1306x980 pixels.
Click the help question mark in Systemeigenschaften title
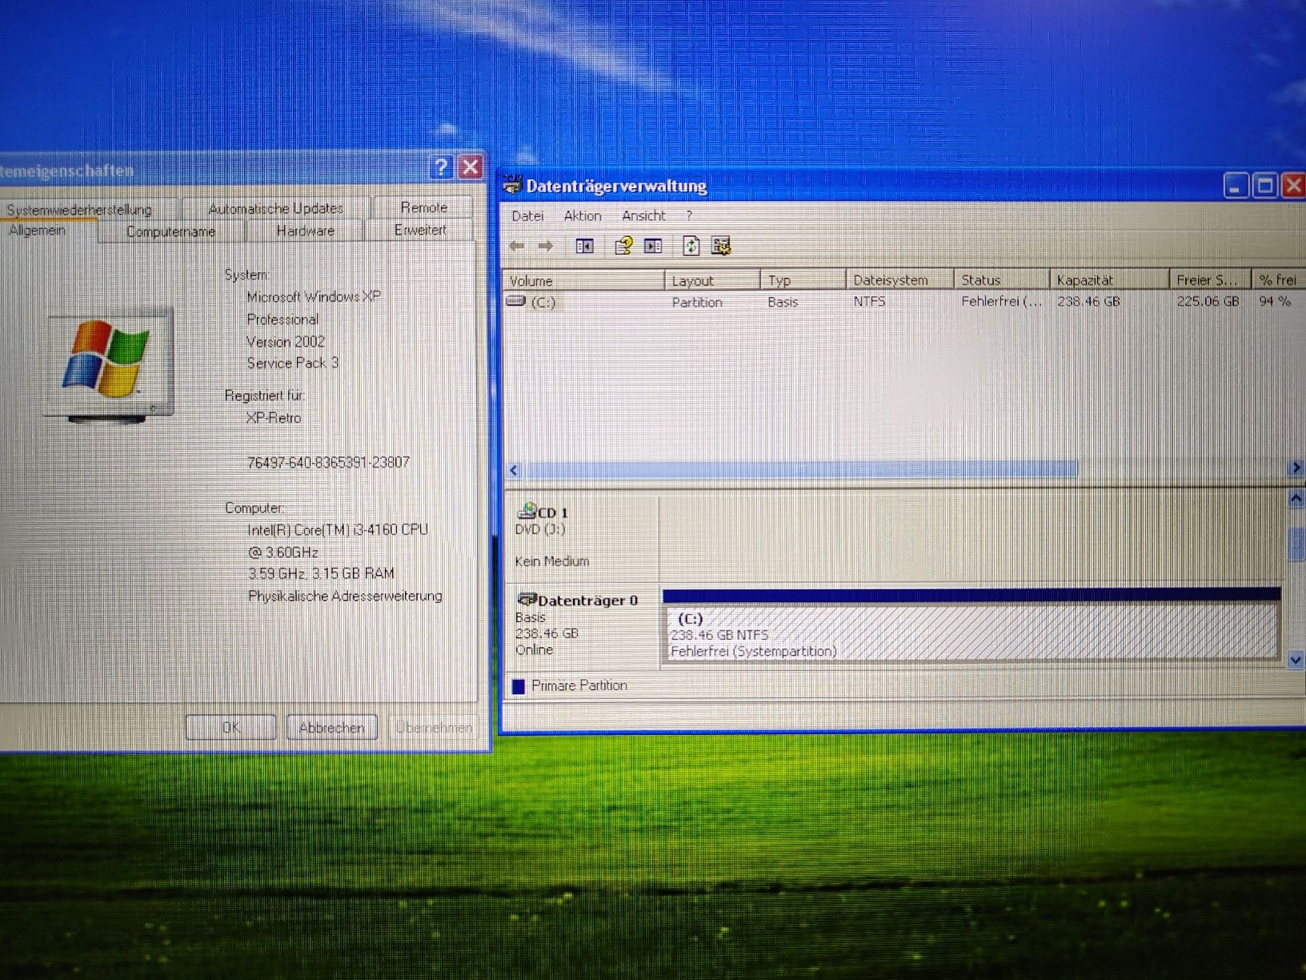pos(441,167)
